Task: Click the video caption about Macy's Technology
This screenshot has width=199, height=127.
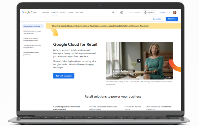Action: tap(139, 83)
